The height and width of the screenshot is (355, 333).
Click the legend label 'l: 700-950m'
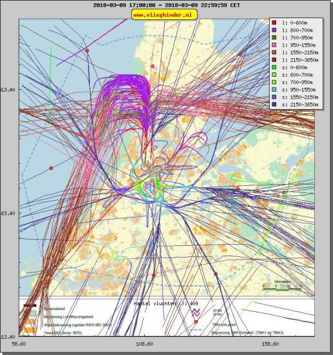coord(297,37)
